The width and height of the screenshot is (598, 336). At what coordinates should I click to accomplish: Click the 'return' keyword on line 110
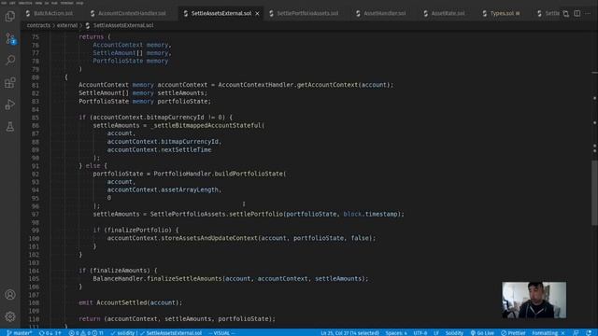(90, 319)
